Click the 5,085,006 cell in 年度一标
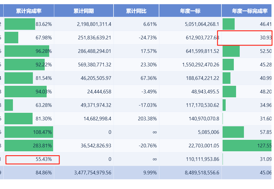 (208, 132)
